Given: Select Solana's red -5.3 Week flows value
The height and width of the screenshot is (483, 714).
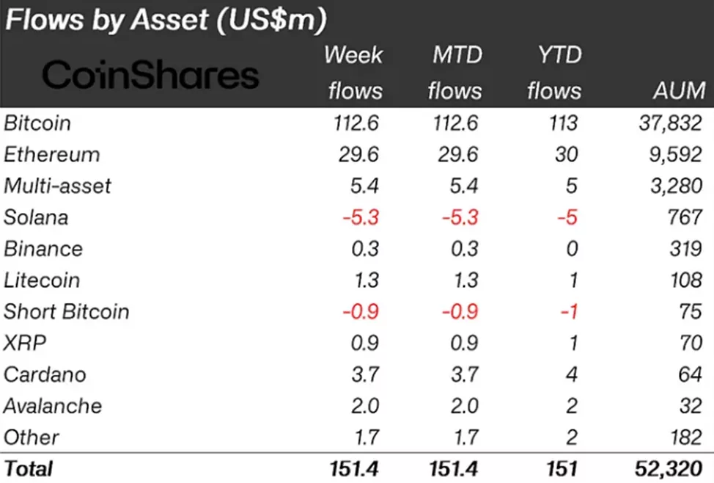Looking at the screenshot, I should pos(358,217).
